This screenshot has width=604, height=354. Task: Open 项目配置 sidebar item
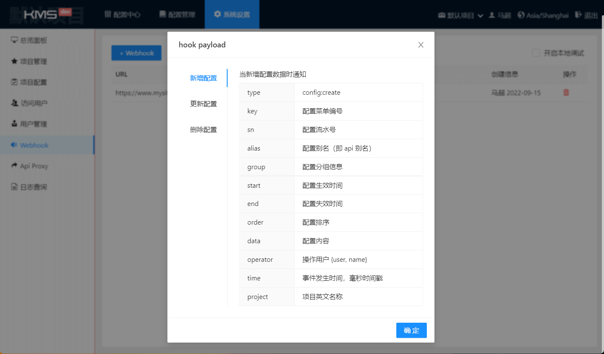33,82
